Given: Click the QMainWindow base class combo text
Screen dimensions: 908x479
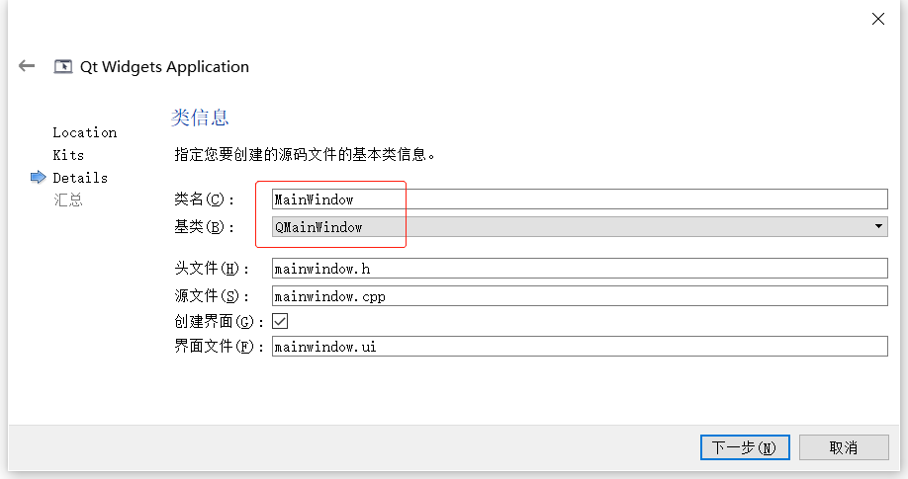Looking at the screenshot, I should point(318,227).
